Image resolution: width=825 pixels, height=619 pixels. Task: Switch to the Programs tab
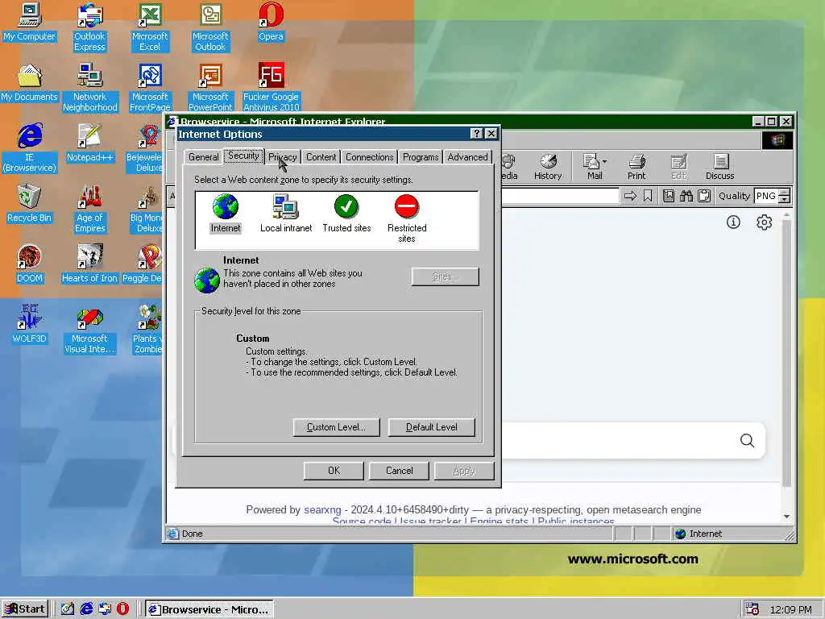click(x=420, y=157)
